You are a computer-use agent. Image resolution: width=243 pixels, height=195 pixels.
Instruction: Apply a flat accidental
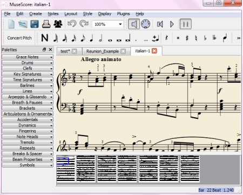point(205,38)
